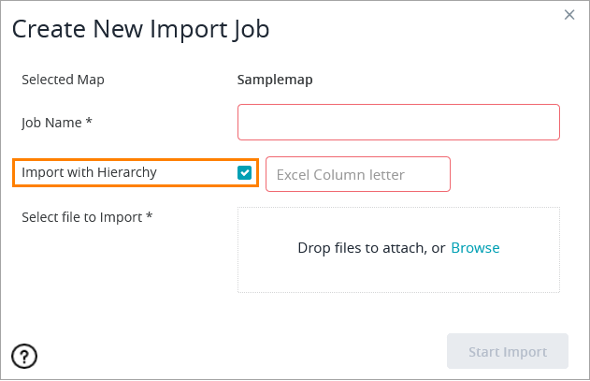Click the Browse link
This screenshot has width=590, height=381.
pyautogui.click(x=475, y=248)
